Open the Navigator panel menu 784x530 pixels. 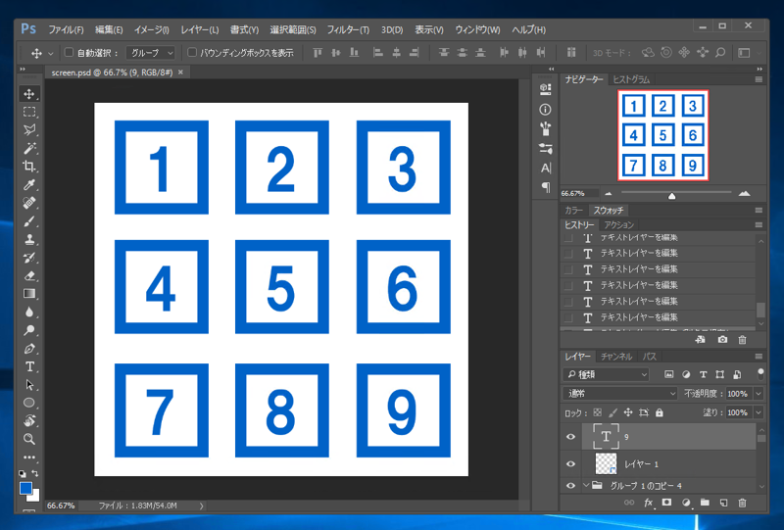pyautogui.click(x=759, y=79)
